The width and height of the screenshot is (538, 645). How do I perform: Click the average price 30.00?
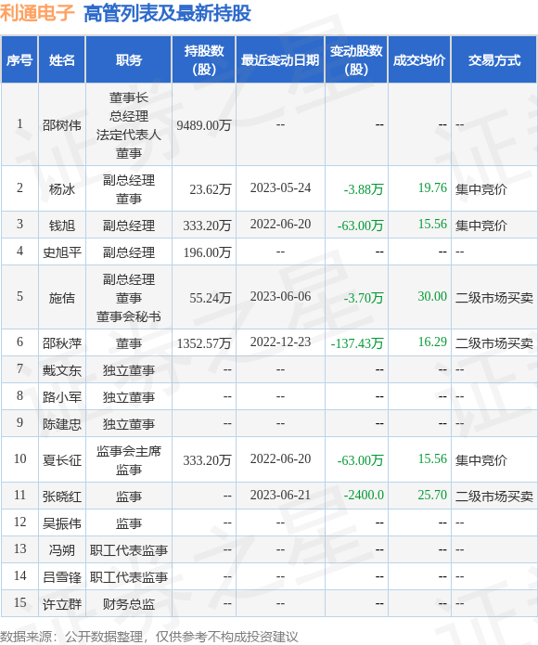[x=432, y=296]
